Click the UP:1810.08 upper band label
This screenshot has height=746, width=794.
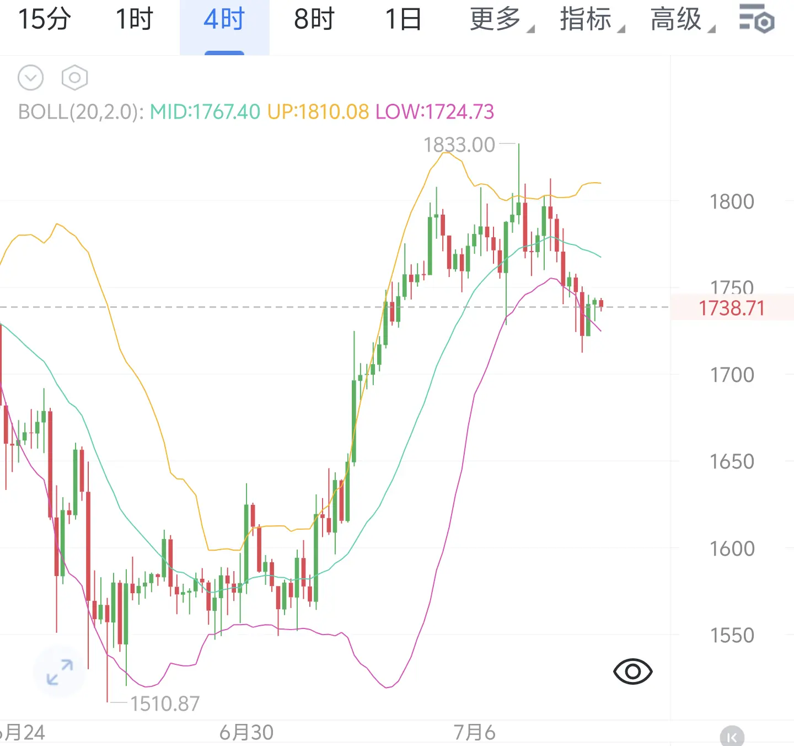[318, 112]
